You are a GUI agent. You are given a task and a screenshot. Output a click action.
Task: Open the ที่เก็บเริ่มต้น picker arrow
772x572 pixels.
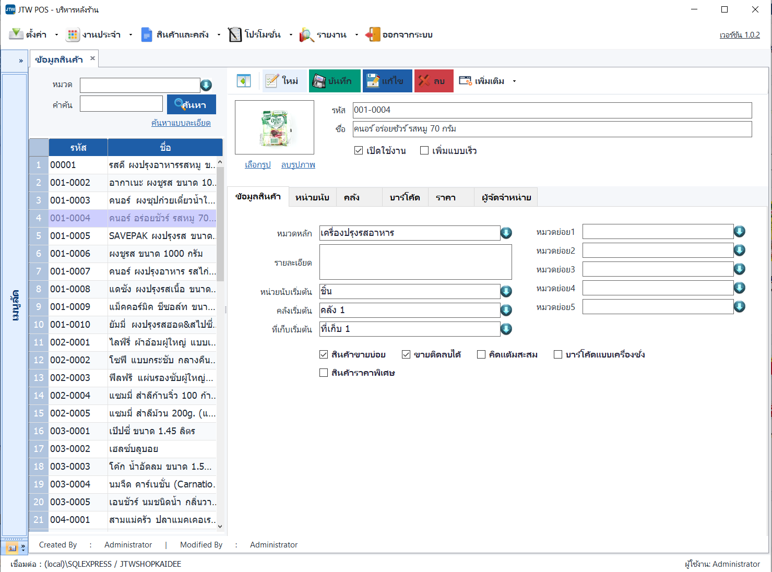tap(506, 329)
